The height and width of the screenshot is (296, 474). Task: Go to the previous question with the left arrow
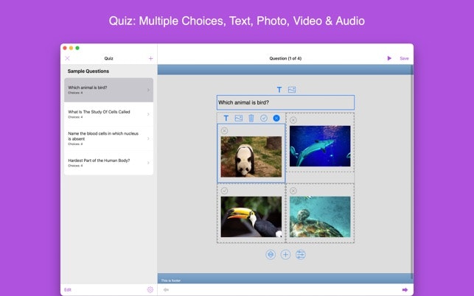pyautogui.click(x=166, y=289)
